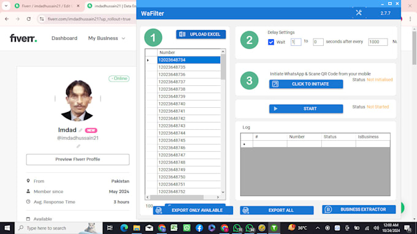Viewport: 417px width, 234px height.
Task: Select number 12023648749 row
Action: point(188,170)
